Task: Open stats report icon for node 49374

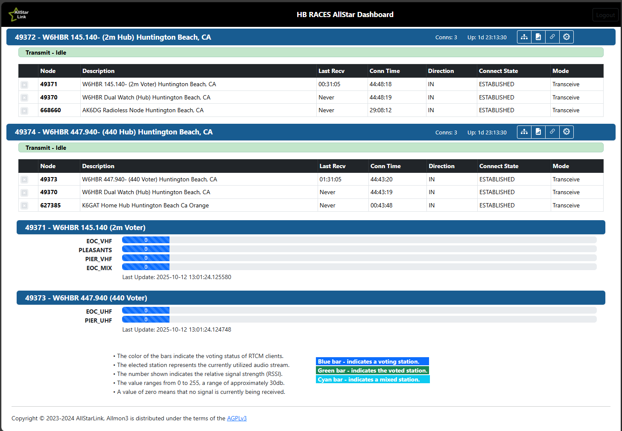Action: [x=538, y=132]
